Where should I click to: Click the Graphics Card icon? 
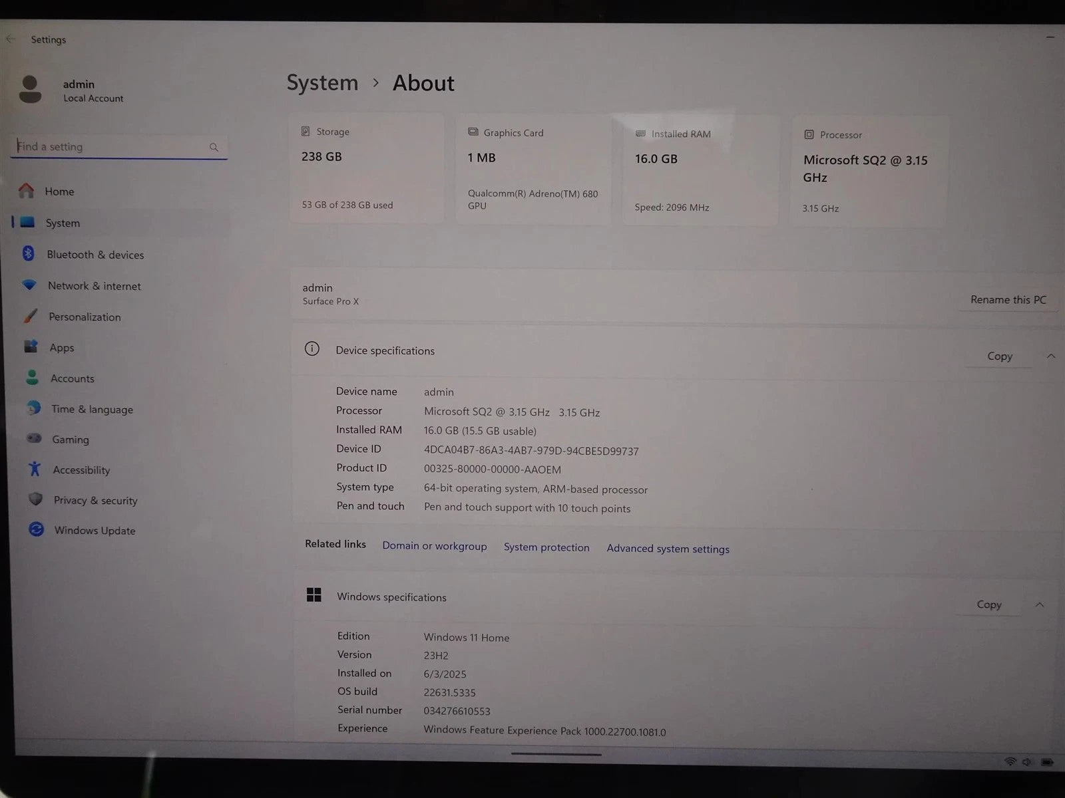[473, 132]
